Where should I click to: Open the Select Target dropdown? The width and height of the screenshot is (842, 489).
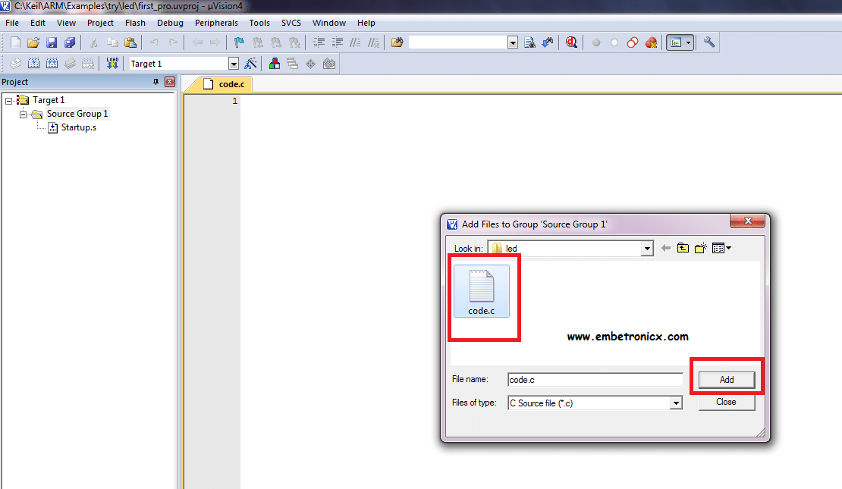[233, 64]
